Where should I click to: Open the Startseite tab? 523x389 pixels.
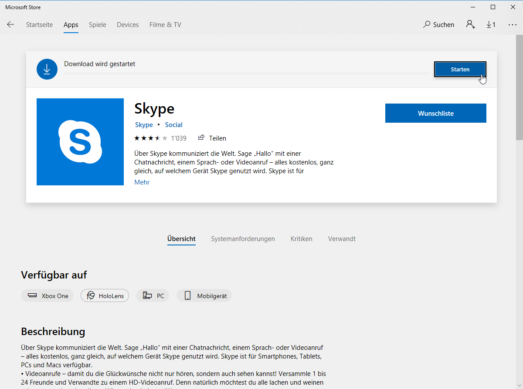click(39, 25)
